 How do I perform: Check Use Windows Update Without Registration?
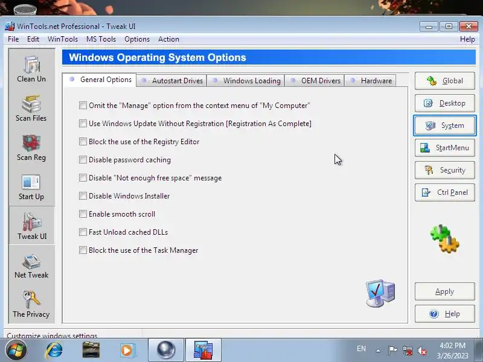(83, 124)
